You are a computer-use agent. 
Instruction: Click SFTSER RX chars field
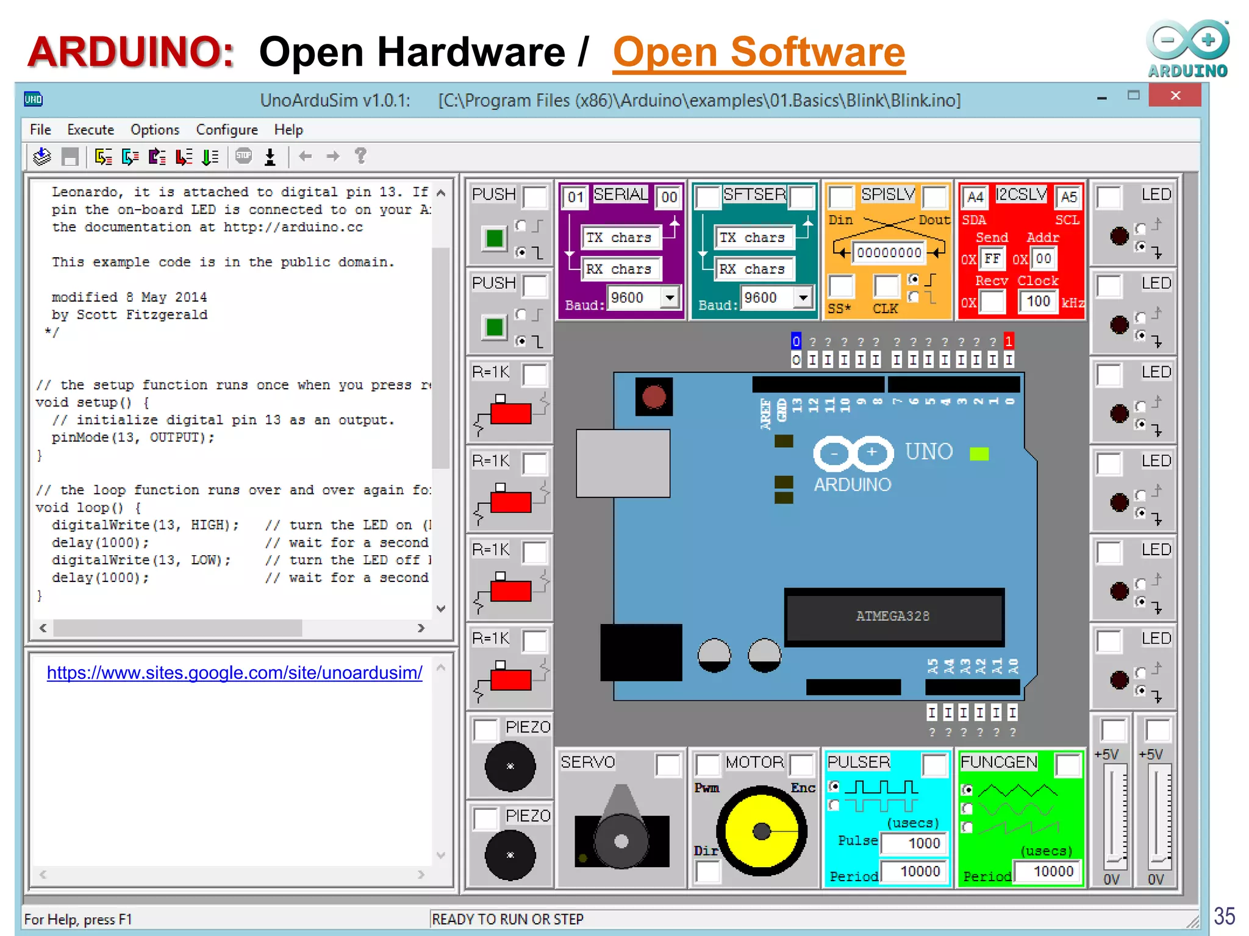755,269
